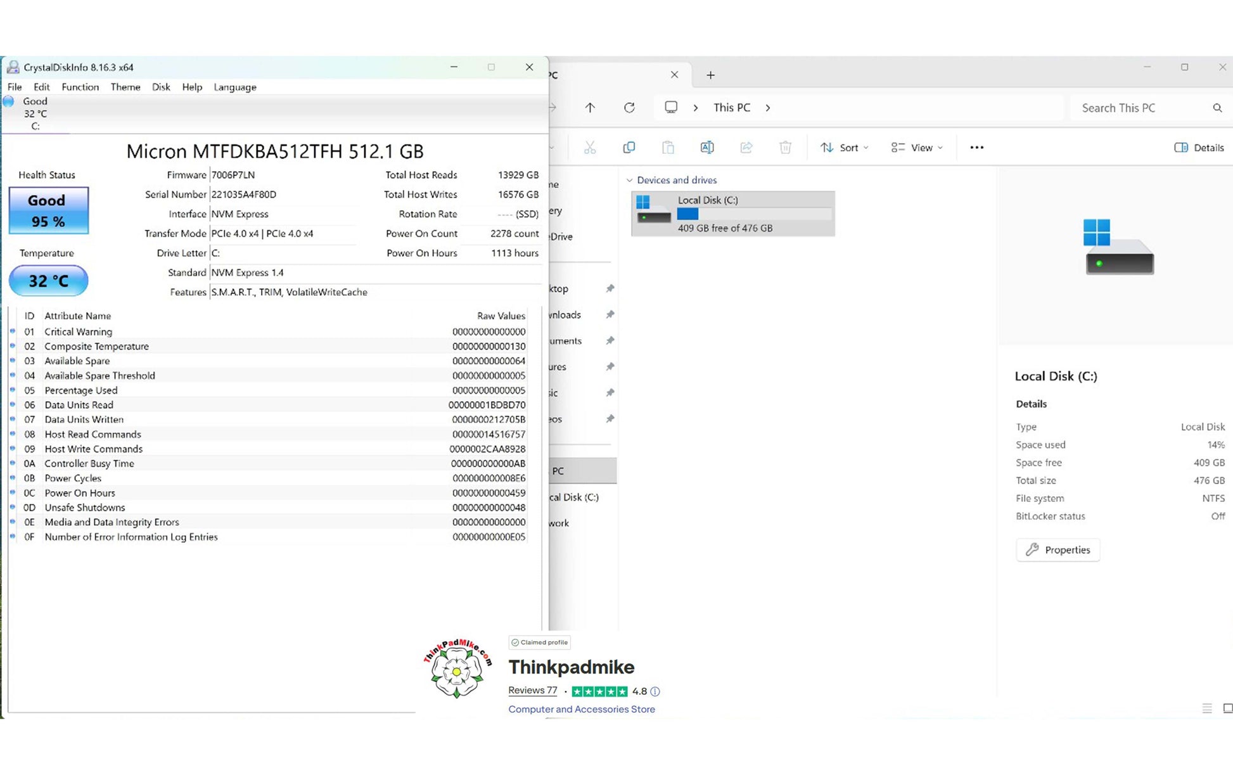
Task: Click the Good 95 % health status button
Action: 48,210
